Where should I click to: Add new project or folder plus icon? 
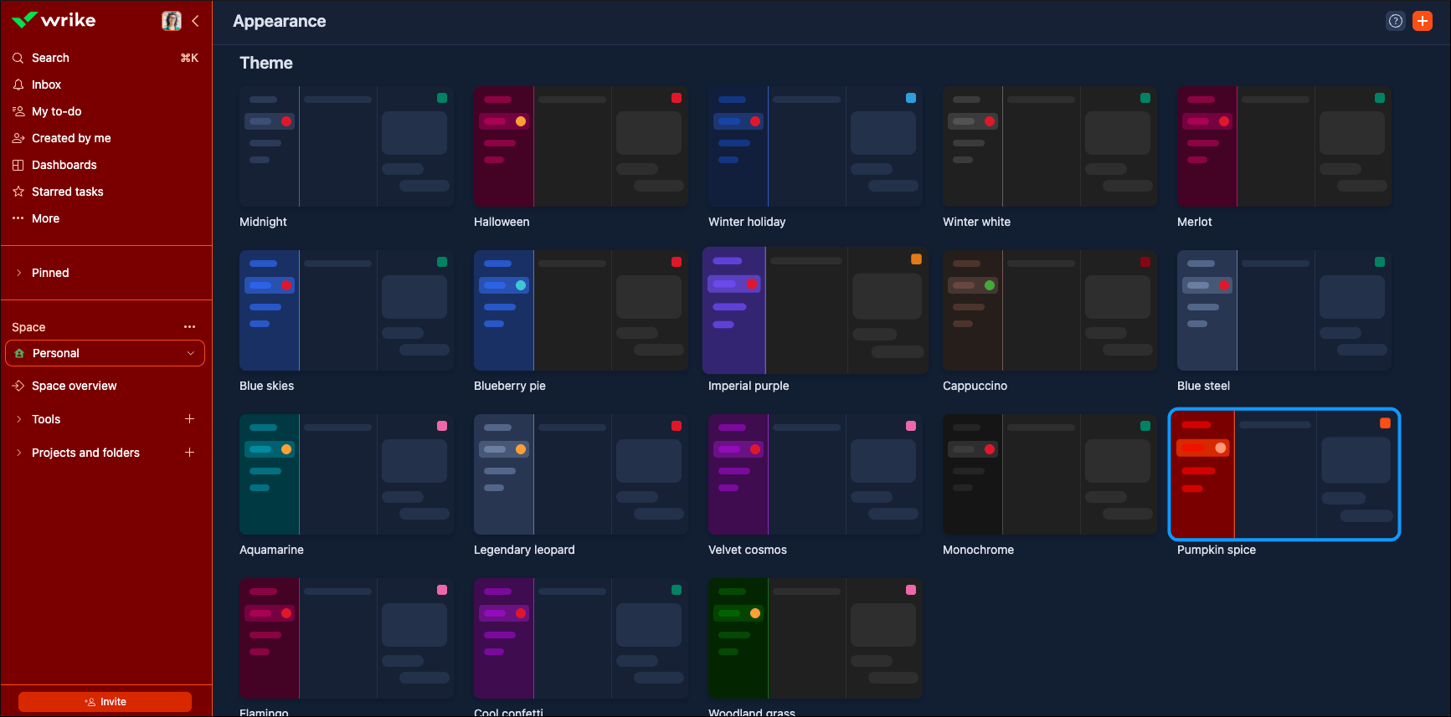pos(189,453)
